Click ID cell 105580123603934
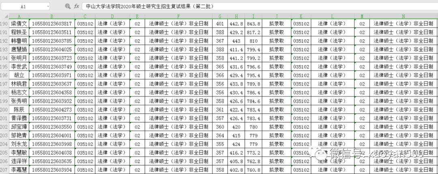Viewport: 438px width, 174px height. click(52, 170)
